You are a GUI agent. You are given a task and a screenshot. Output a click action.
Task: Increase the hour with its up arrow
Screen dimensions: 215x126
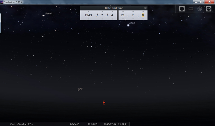click(123, 12)
